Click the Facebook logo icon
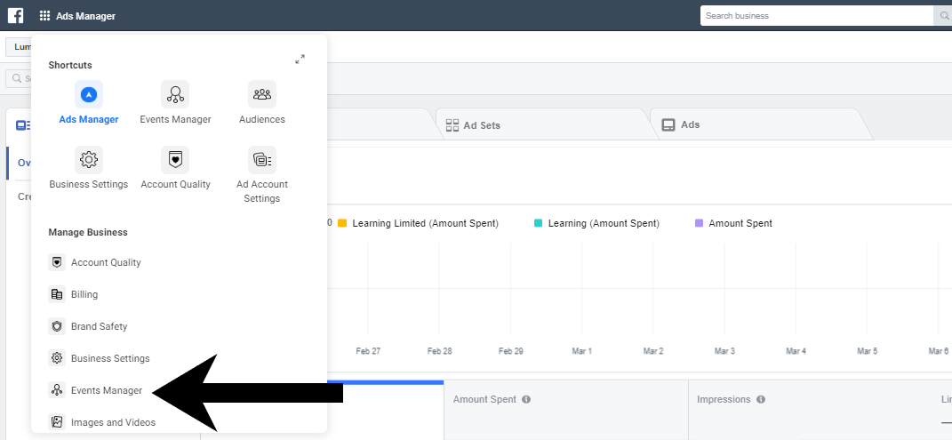 15,16
